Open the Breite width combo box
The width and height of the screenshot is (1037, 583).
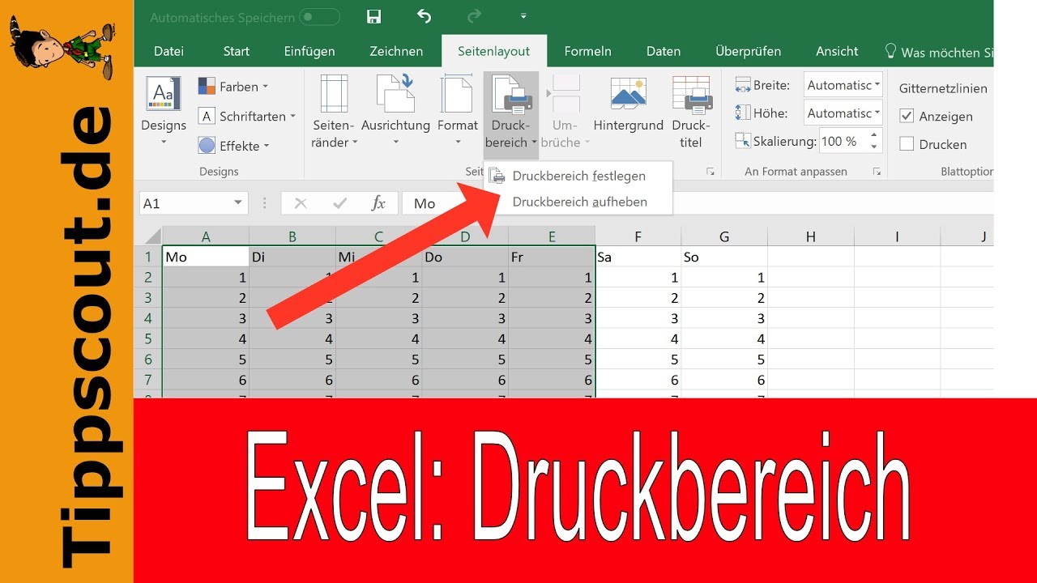coord(843,85)
